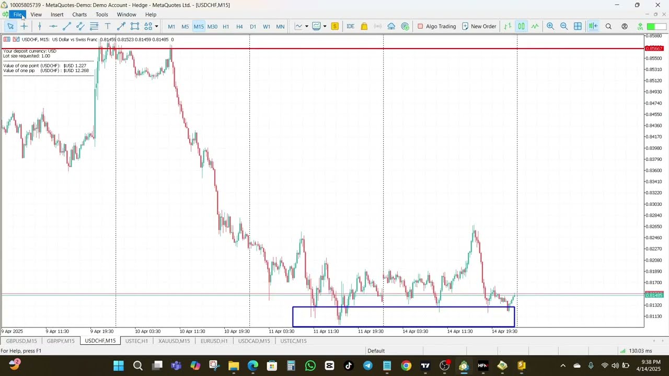The height and width of the screenshot is (376, 669).
Task: Switch to the GBPJPY,M15 chart tab
Action: pyautogui.click(x=61, y=341)
